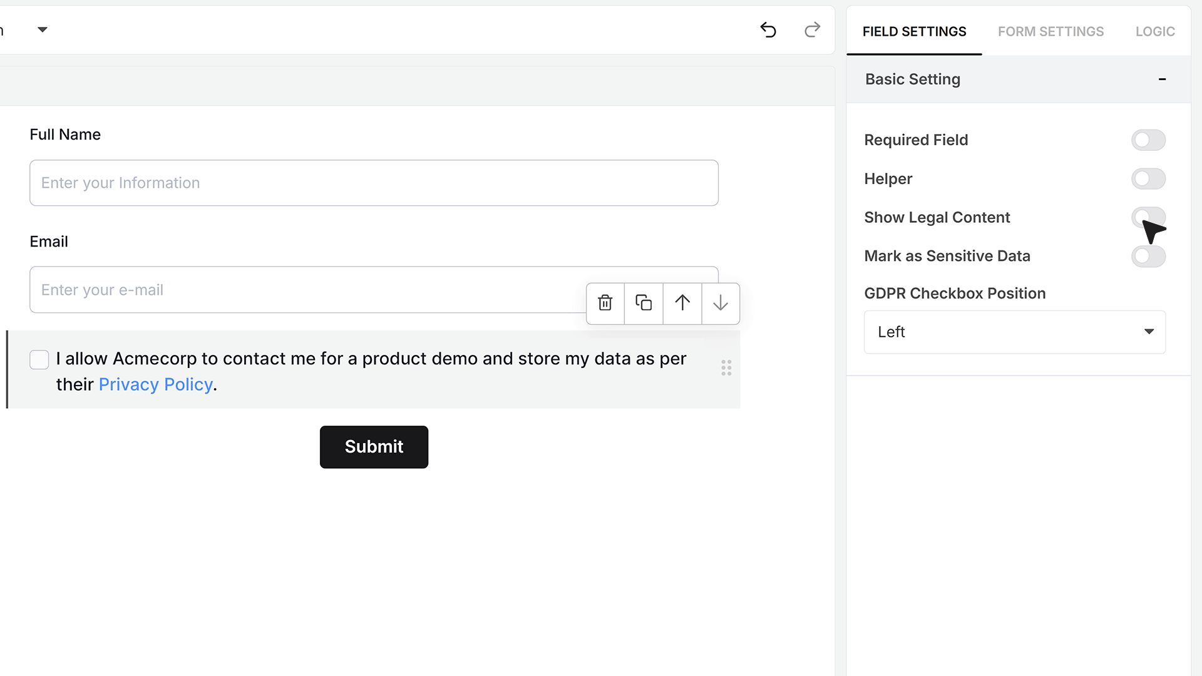Duplicate the field using the copy icon
This screenshot has height=676, width=1202.
click(x=644, y=303)
